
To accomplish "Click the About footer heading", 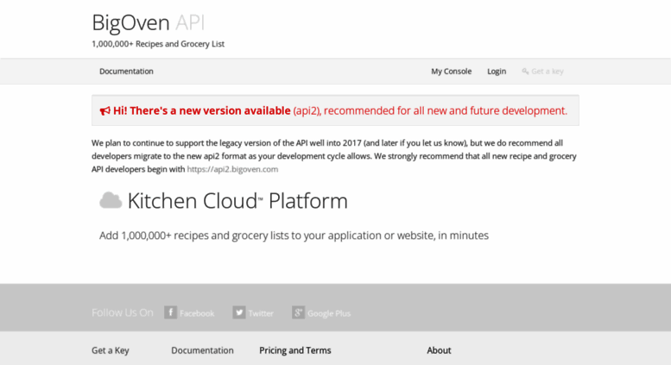I will coord(439,350).
